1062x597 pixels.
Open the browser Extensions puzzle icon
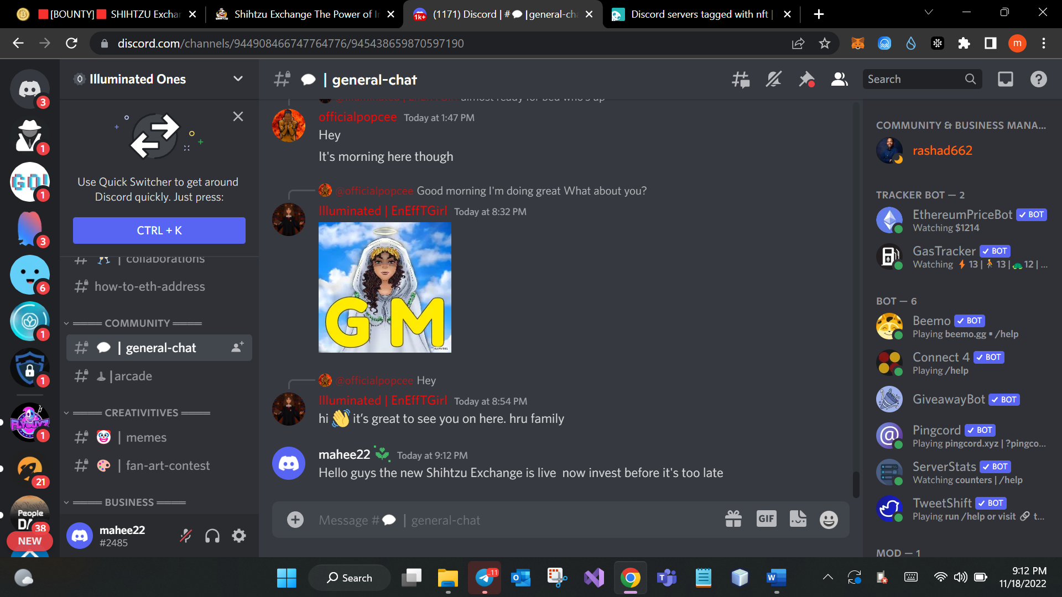point(964,43)
